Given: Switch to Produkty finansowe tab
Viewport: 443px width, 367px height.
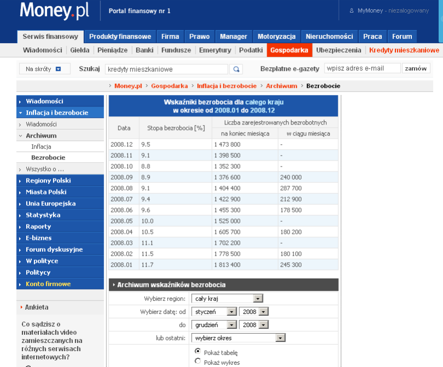Looking at the screenshot, I should coord(120,37).
